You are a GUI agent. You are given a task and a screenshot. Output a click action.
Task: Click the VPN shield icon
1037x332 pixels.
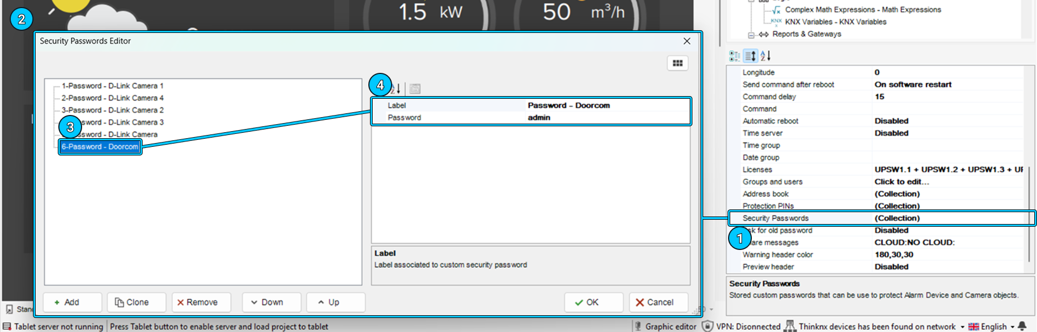(x=707, y=326)
